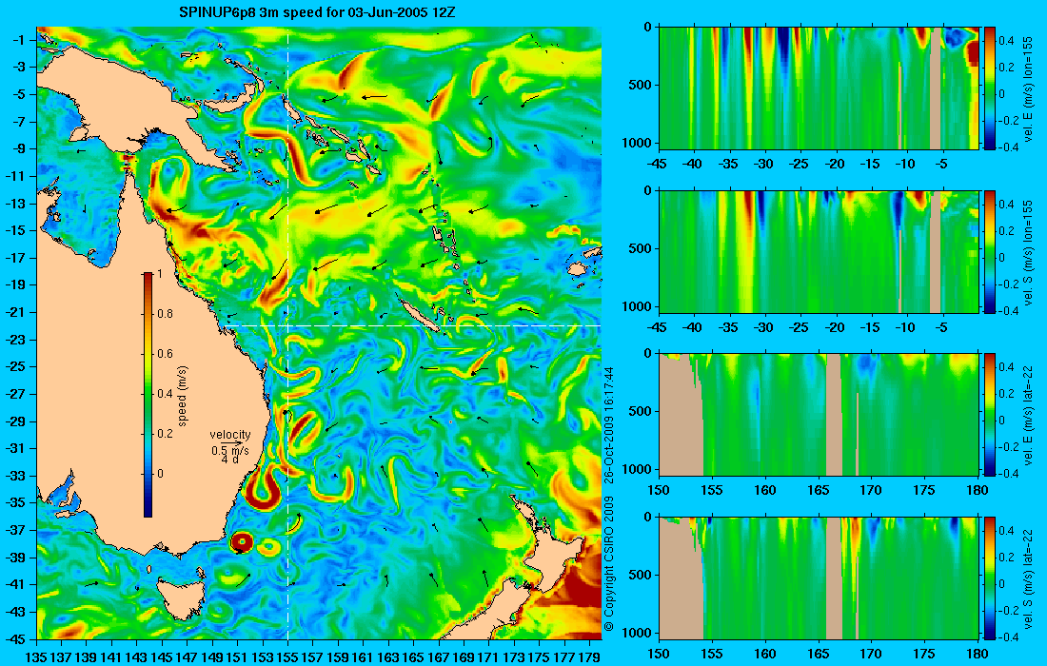1047x666 pixels.
Task: Click the "4 d" legend text
Action: tap(229, 460)
